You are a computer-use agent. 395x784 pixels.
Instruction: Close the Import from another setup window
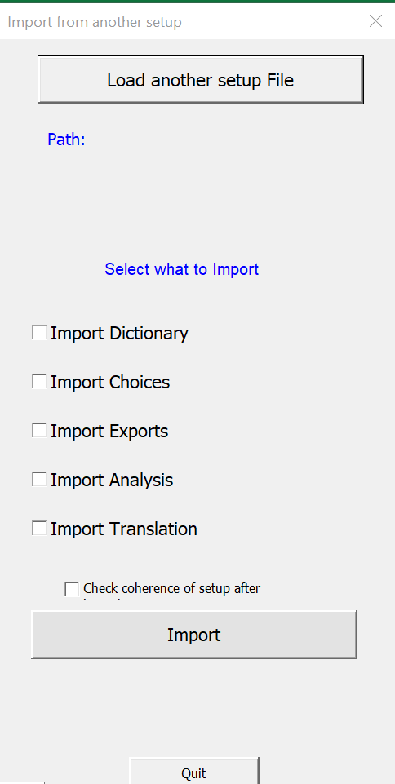pyautogui.click(x=375, y=21)
